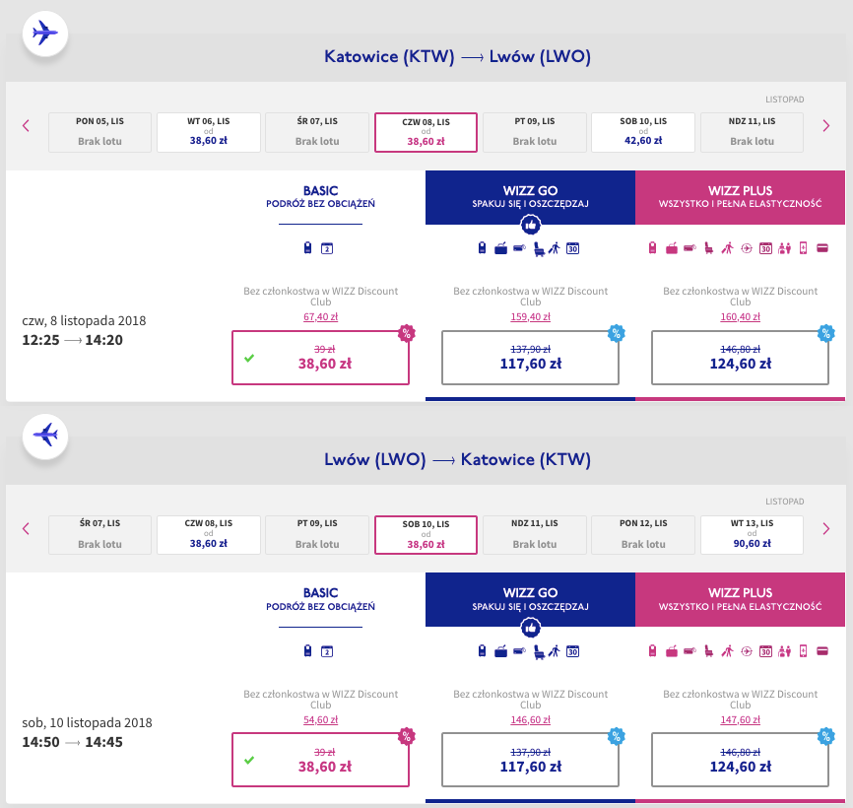Click thumbs-up badge on return WIZZ GO
The height and width of the screenshot is (808, 853).
pyautogui.click(x=530, y=627)
